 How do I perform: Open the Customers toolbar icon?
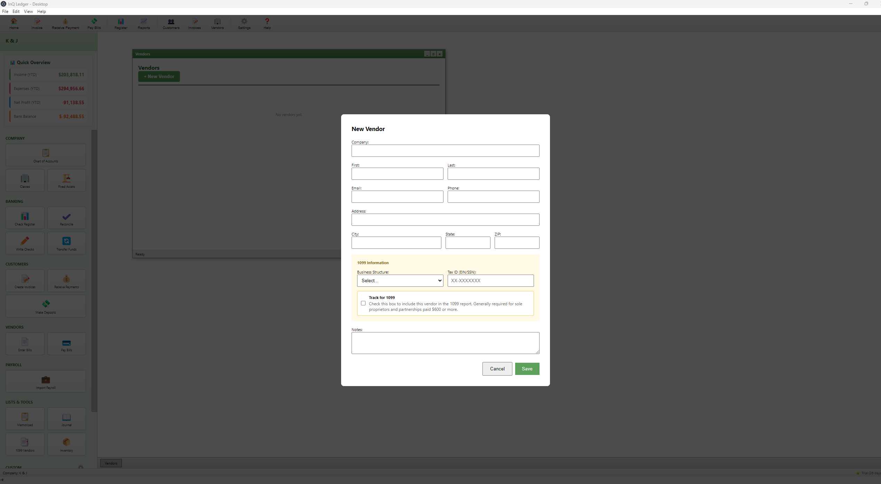pyautogui.click(x=171, y=24)
